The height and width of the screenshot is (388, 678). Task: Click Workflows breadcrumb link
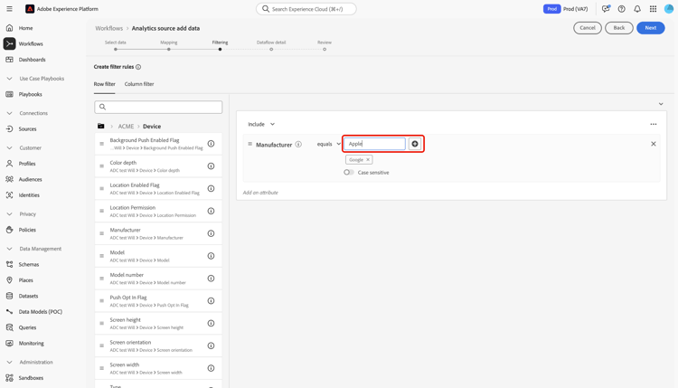click(109, 28)
